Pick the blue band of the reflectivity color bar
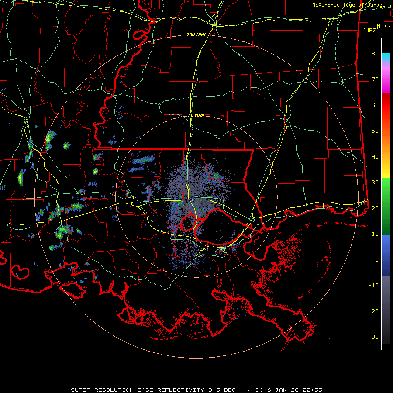 (386, 255)
